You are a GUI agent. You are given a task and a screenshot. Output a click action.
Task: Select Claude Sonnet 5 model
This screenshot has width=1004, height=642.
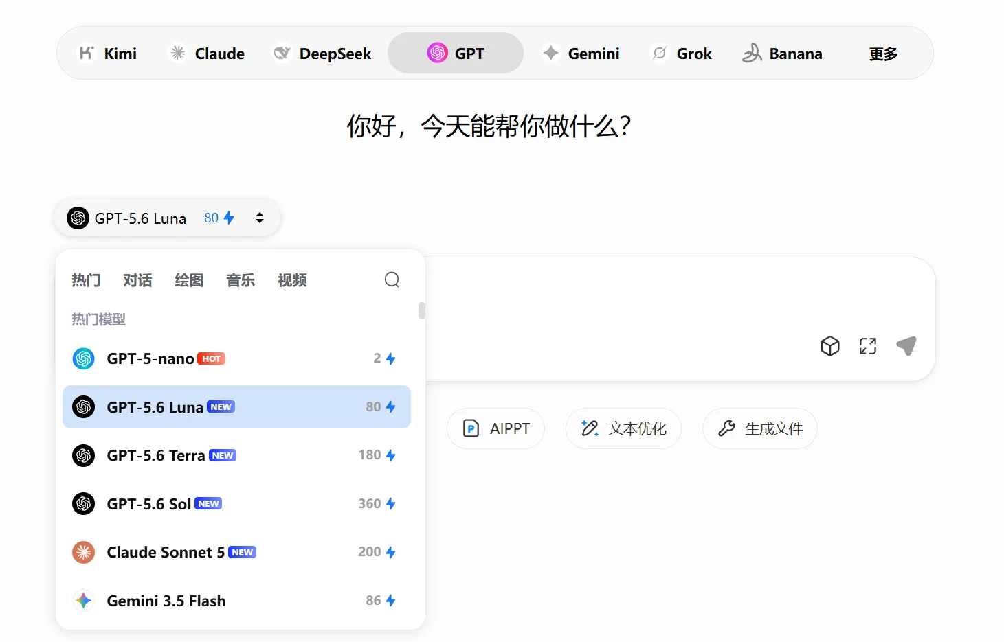236,552
